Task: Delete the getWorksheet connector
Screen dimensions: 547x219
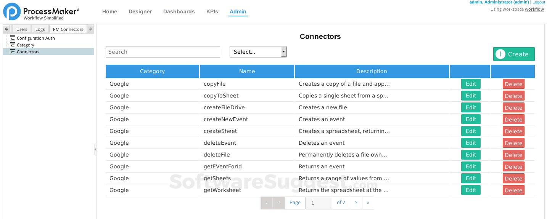Action: pos(513,190)
